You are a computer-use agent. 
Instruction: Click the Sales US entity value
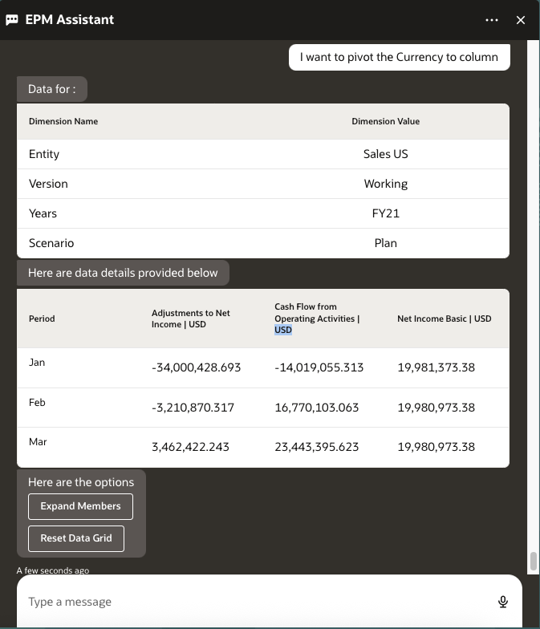tap(385, 154)
